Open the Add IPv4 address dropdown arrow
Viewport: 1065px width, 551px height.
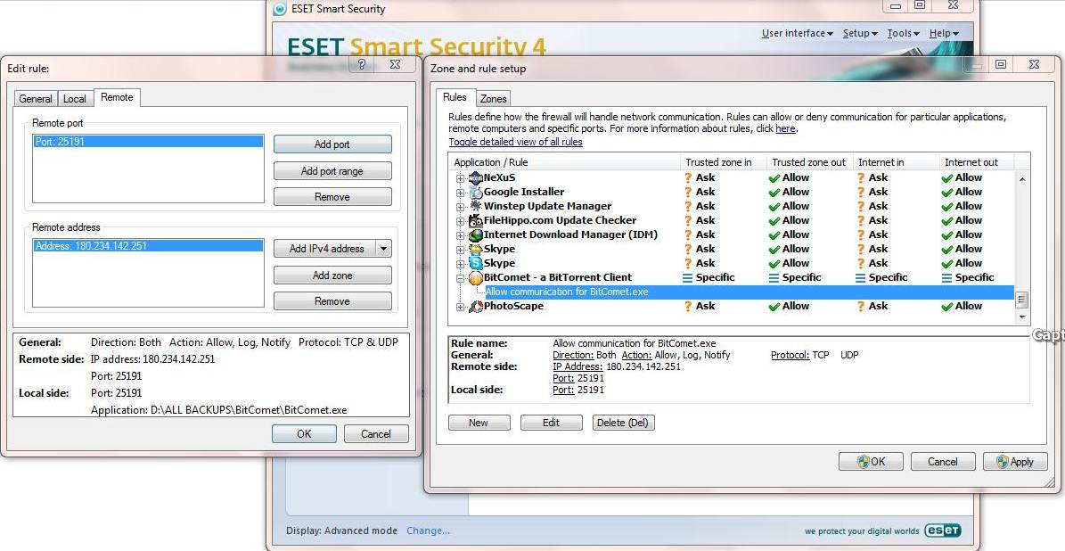(384, 249)
